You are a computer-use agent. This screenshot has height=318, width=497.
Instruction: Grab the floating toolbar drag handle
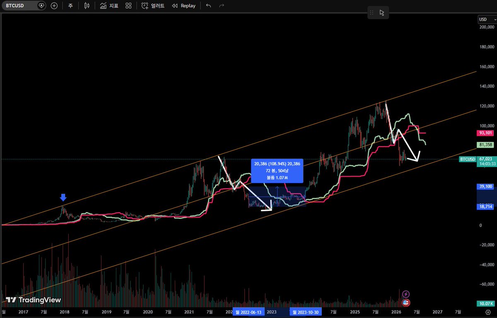372,12
